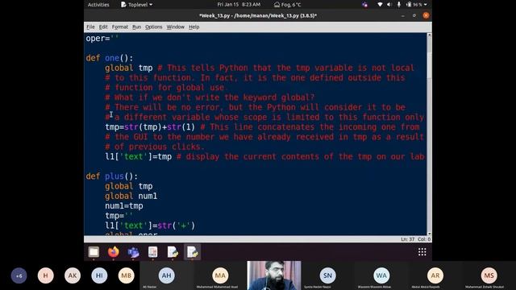This screenshot has width=516, height=290.
Task: Close the Week_13.py window with orange button
Action: point(426,15)
